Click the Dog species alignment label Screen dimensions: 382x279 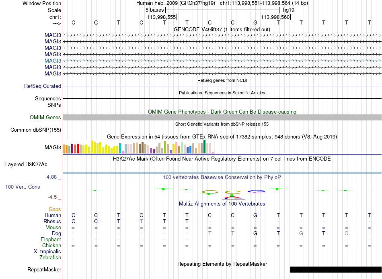click(x=56, y=234)
